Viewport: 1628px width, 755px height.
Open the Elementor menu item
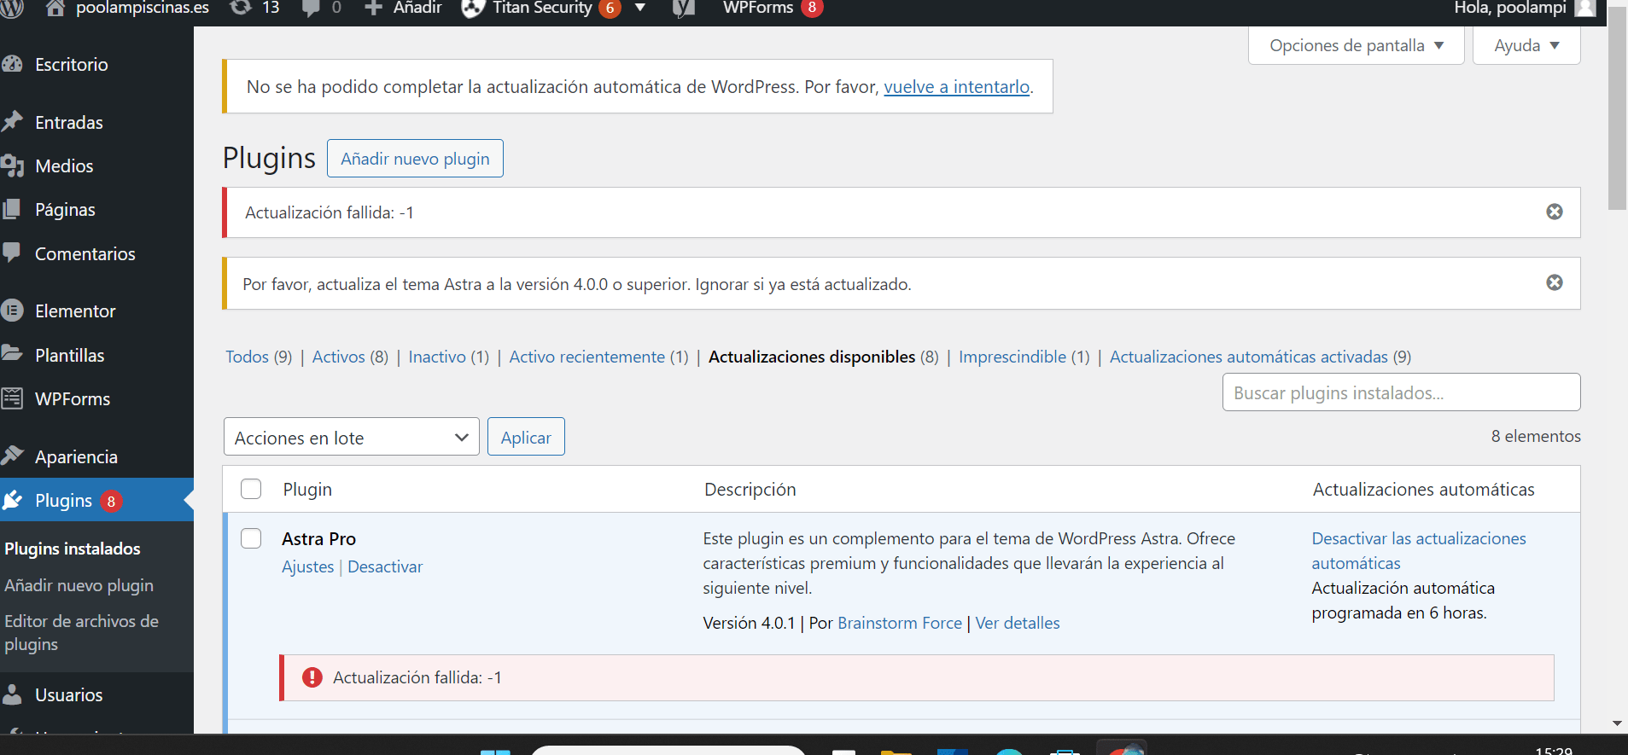75,311
